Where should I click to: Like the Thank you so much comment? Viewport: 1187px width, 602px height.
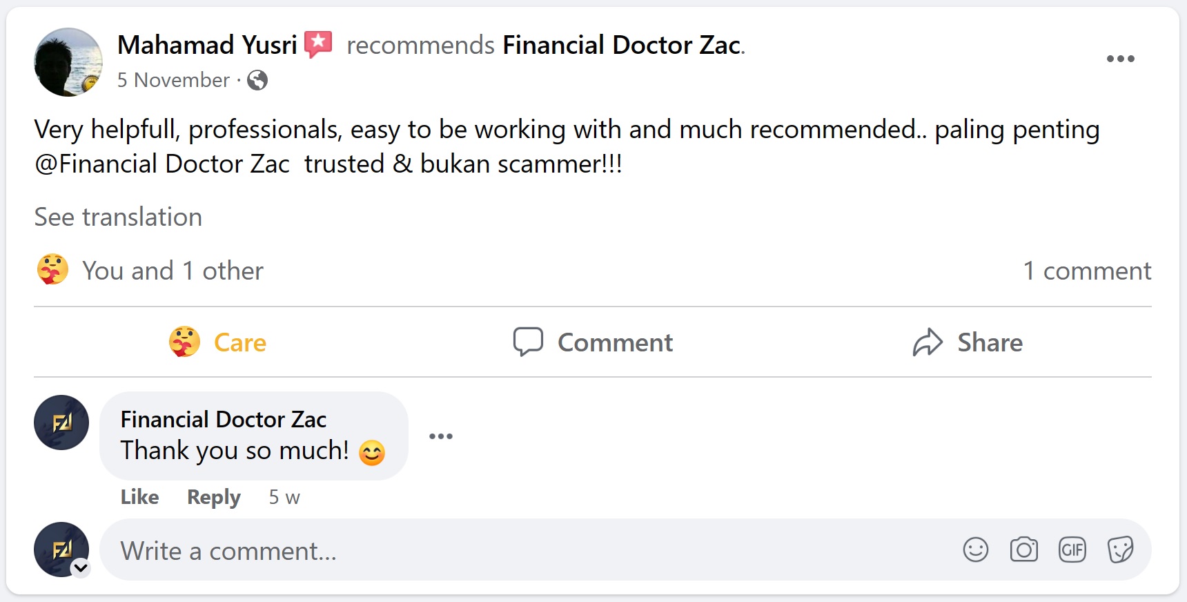click(139, 497)
